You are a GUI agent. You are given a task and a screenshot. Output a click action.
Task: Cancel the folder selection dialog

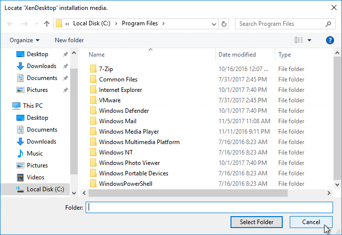pyautogui.click(x=311, y=222)
